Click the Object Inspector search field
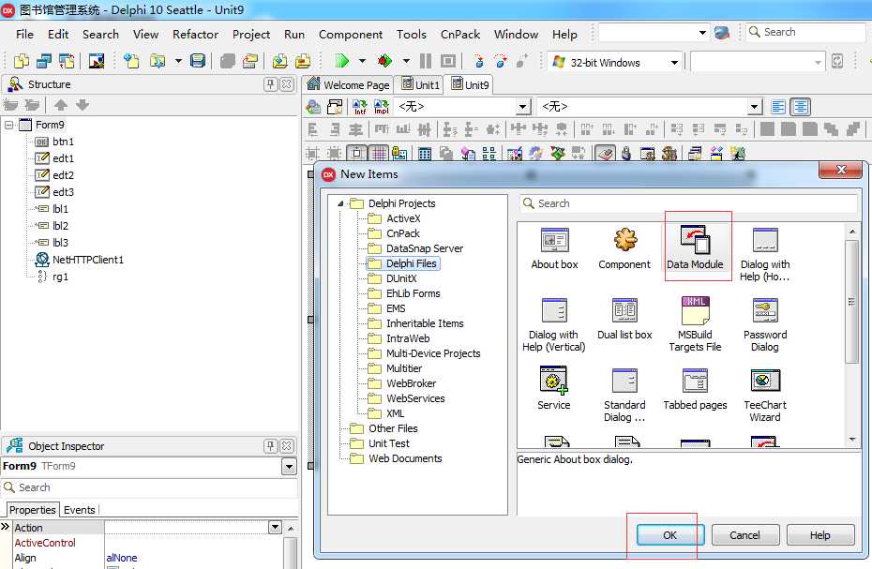Viewport: 872px width, 569px height. [x=149, y=487]
